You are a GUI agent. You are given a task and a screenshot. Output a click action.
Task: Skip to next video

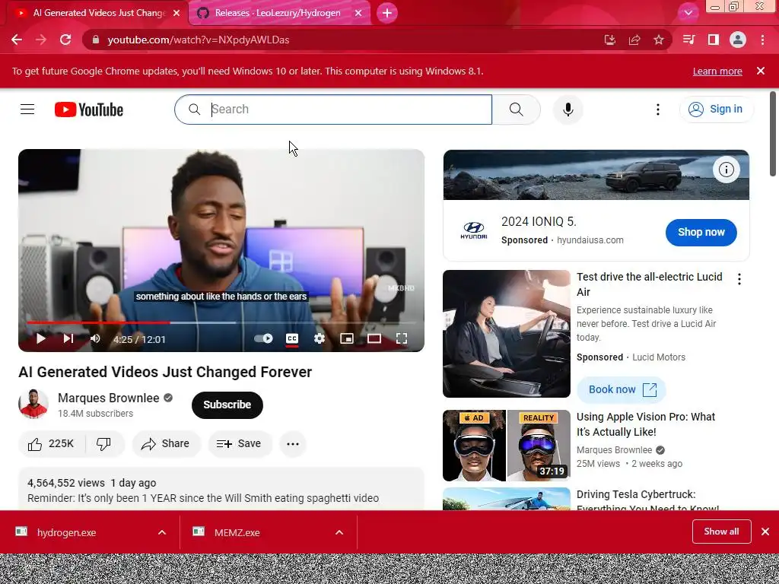68,338
